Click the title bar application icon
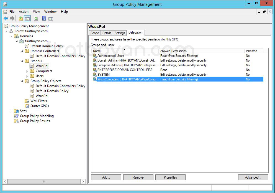The width and height of the screenshot is (275, 193). (x=5, y=4)
